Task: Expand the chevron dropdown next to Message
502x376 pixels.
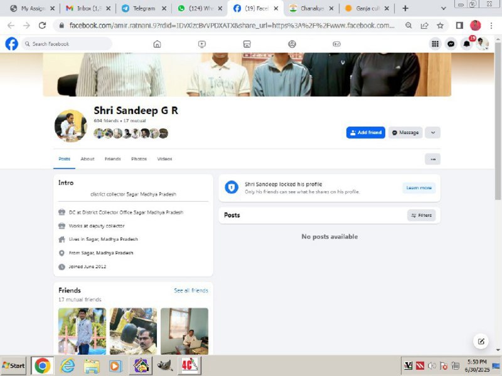Action: (x=432, y=133)
